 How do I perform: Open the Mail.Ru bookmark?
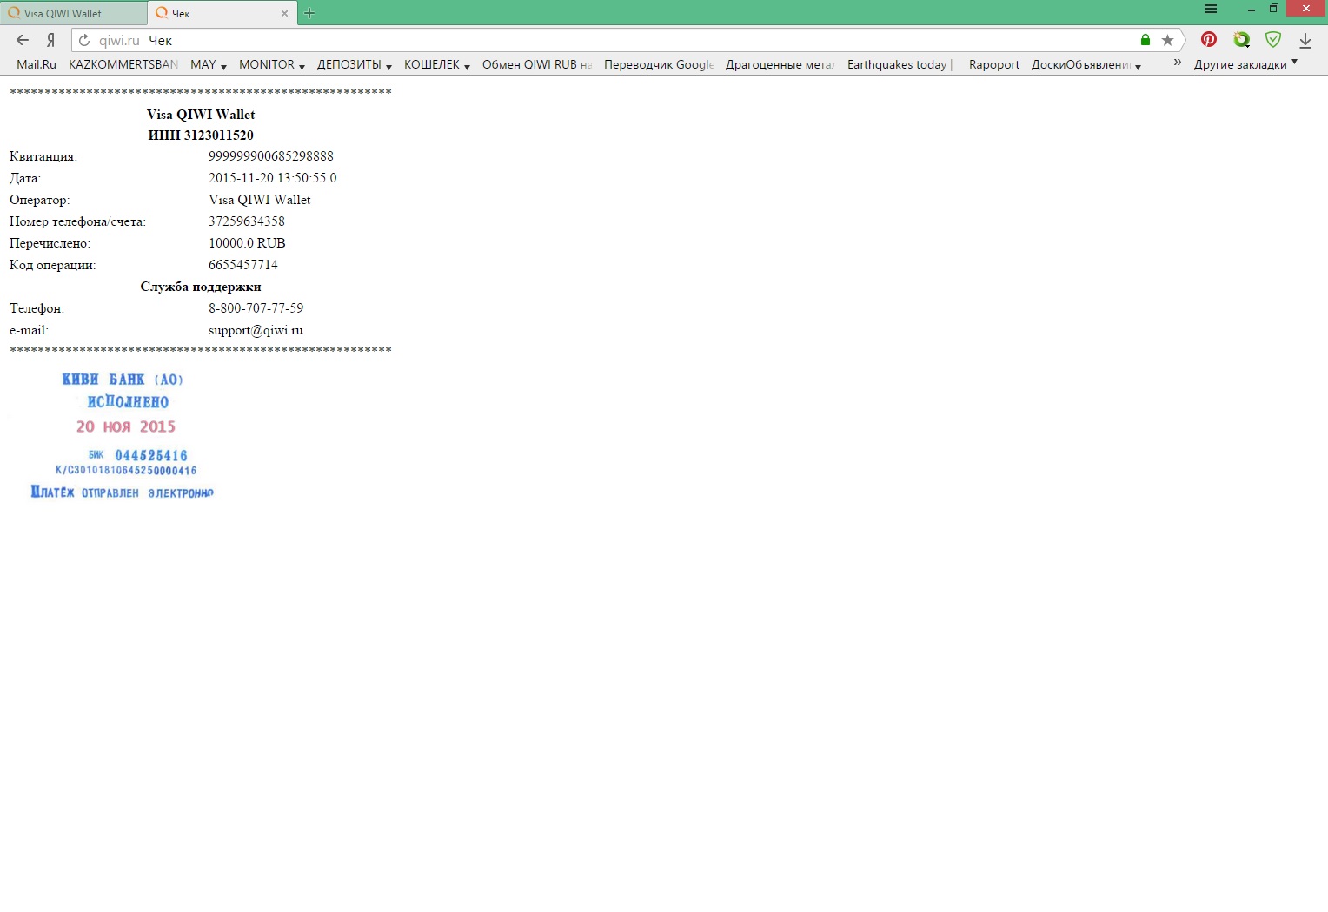tap(37, 64)
